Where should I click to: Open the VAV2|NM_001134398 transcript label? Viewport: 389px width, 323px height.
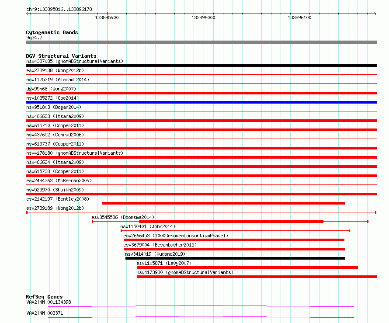(x=49, y=302)
